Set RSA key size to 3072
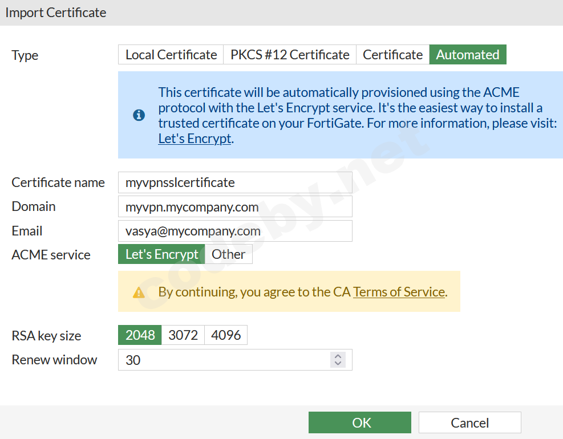This screenshot has width=563, height=439. click(183, 335)
